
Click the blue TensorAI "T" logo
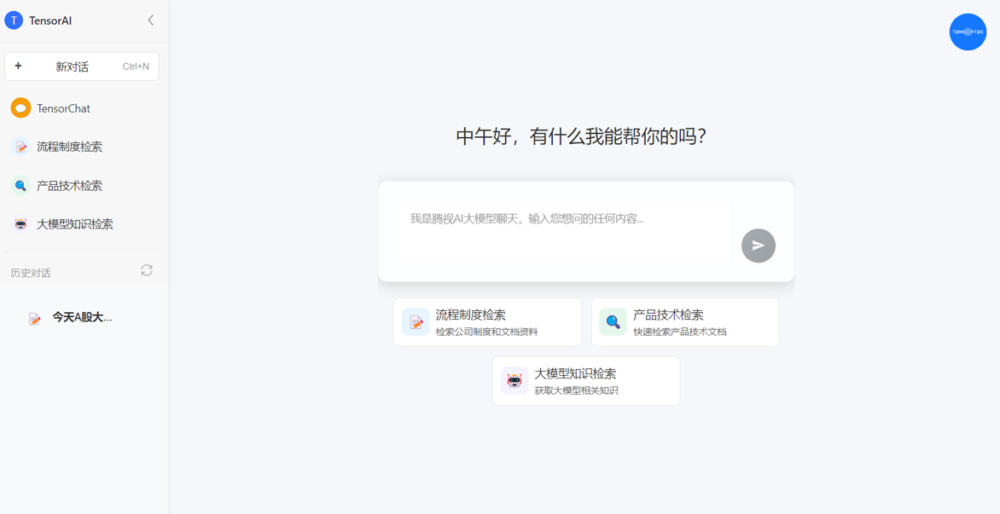pos(14,20)
